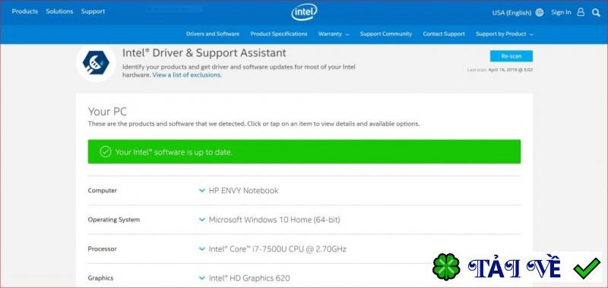Open View a list of exclusions link
Viewport: 608px width, 288px height.
(x=187, y=75)
